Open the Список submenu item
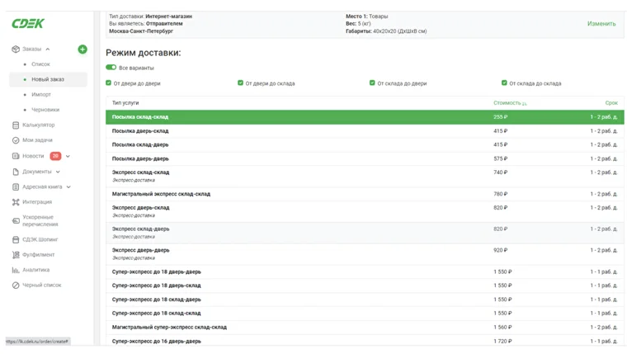Screen dimensions: 627x354 pyautogui.click(x=40, y=64)
